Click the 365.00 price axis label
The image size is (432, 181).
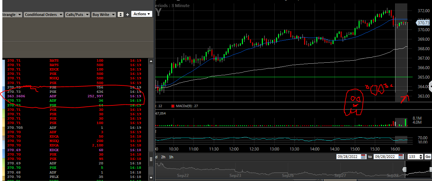point(424,77)
